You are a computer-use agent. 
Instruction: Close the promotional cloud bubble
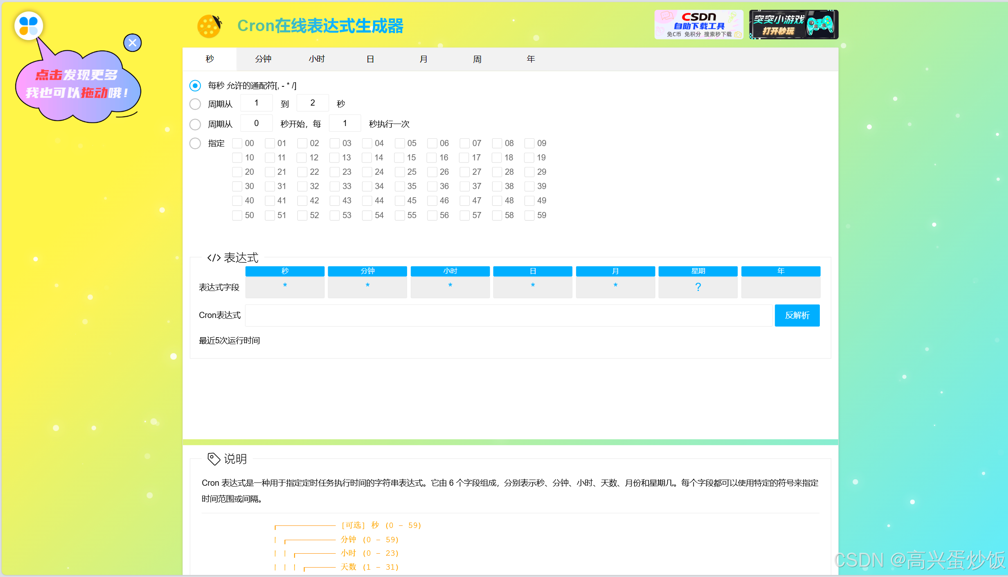coord(133,43)
